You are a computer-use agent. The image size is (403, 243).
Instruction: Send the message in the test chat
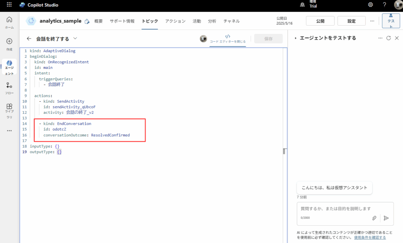point(386,218)
